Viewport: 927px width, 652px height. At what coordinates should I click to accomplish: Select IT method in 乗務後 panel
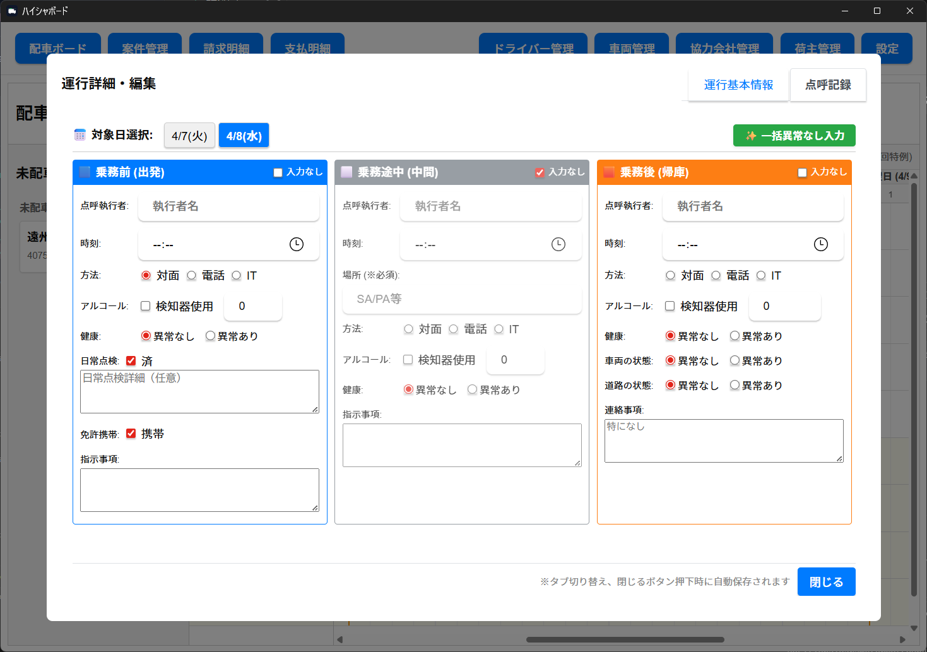tap(760, 275)
